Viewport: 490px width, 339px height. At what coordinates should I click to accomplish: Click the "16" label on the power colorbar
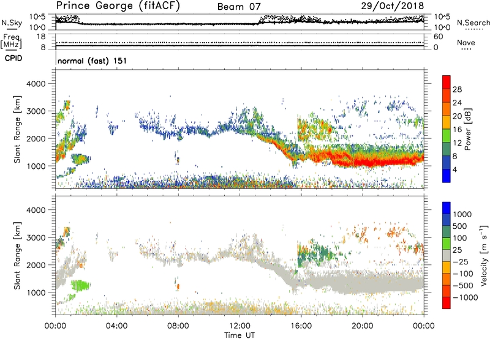[457, 130]
